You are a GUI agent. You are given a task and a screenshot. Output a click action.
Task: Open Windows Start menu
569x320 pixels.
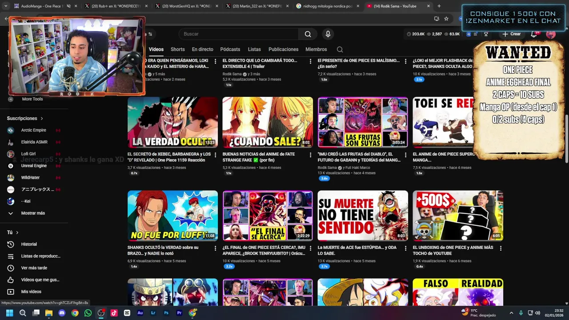9,313
